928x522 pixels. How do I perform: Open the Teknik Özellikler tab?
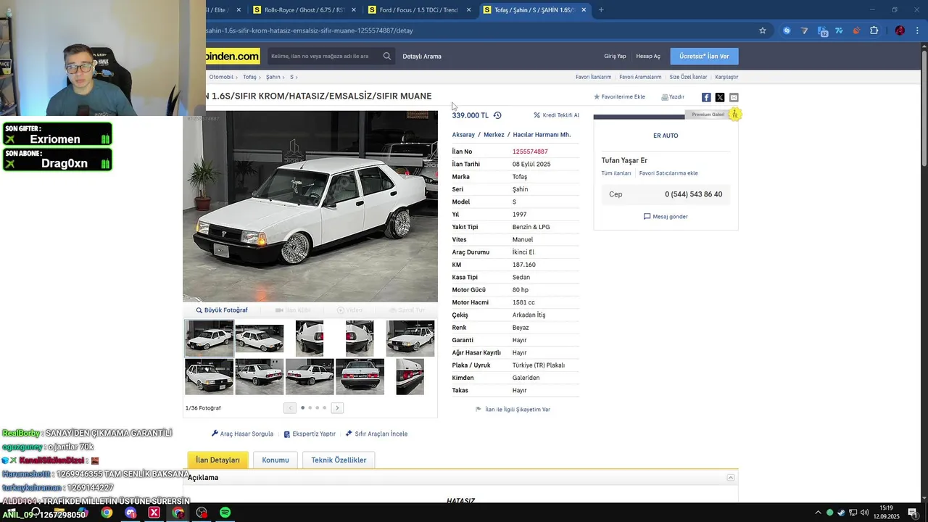click(339, 460)
